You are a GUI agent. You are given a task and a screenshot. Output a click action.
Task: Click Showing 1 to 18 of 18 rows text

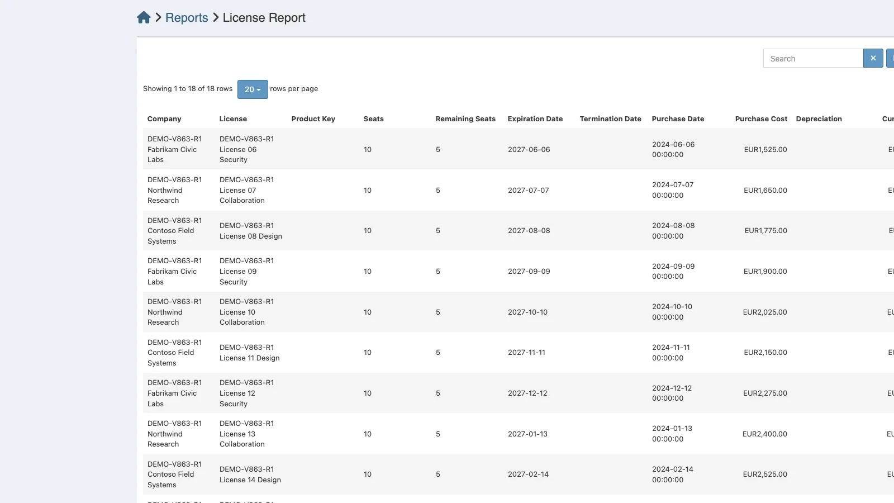188,89
